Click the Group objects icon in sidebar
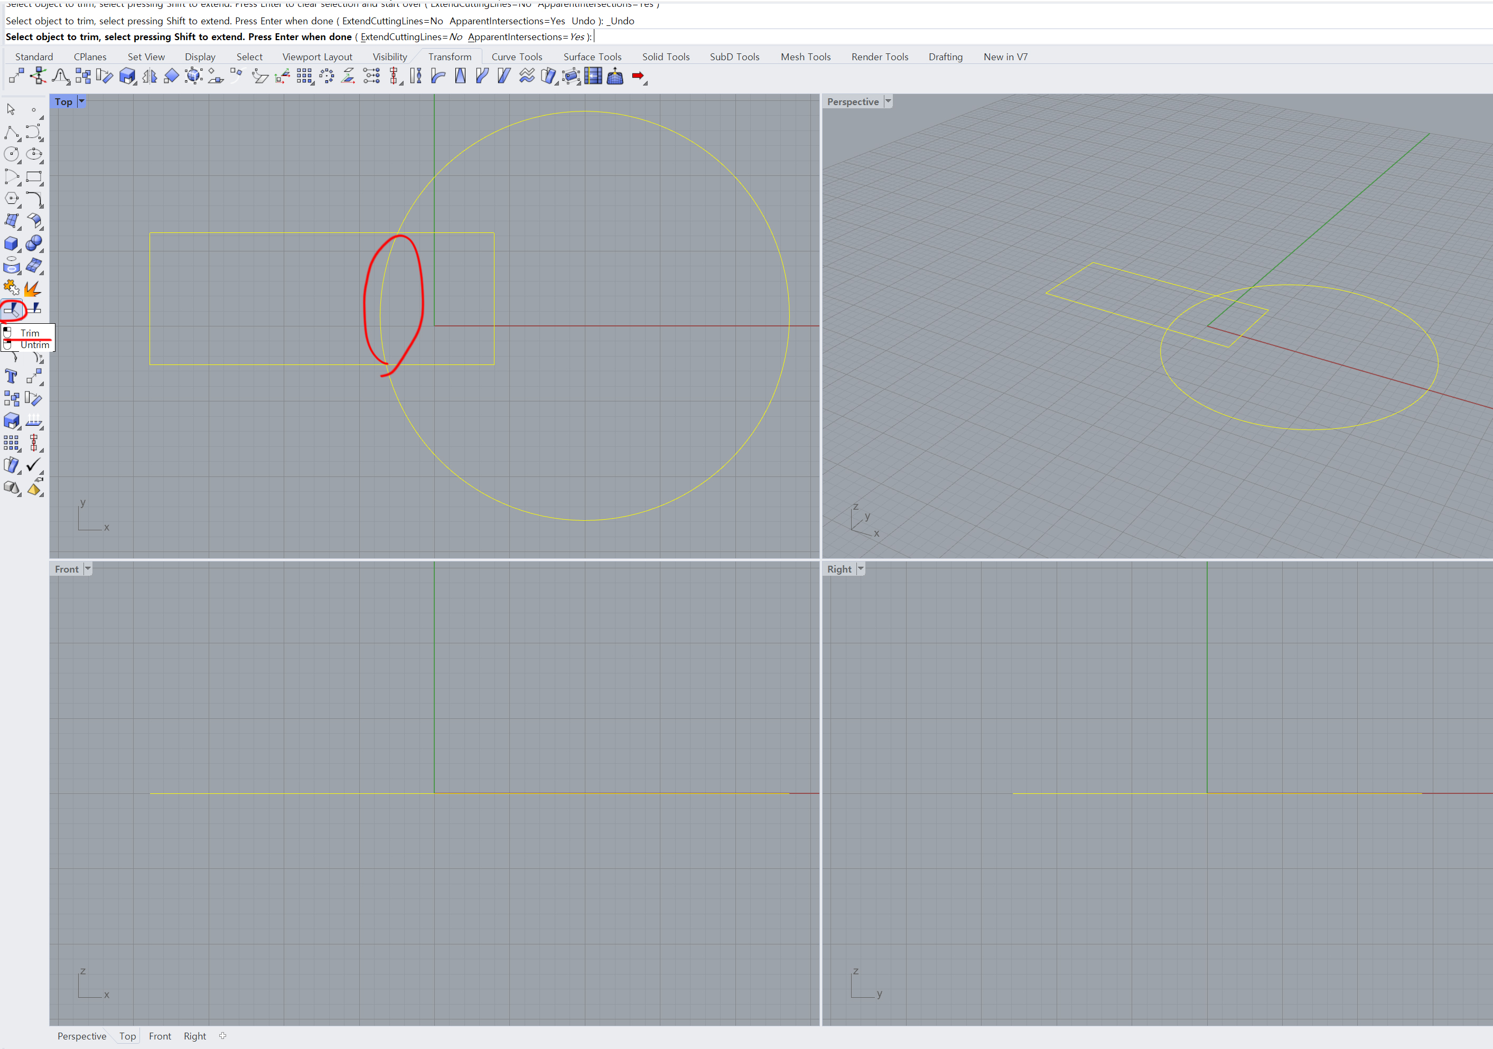Image resolution: width=1493 pixels, height=1049 pixels. tap(12, 398)
